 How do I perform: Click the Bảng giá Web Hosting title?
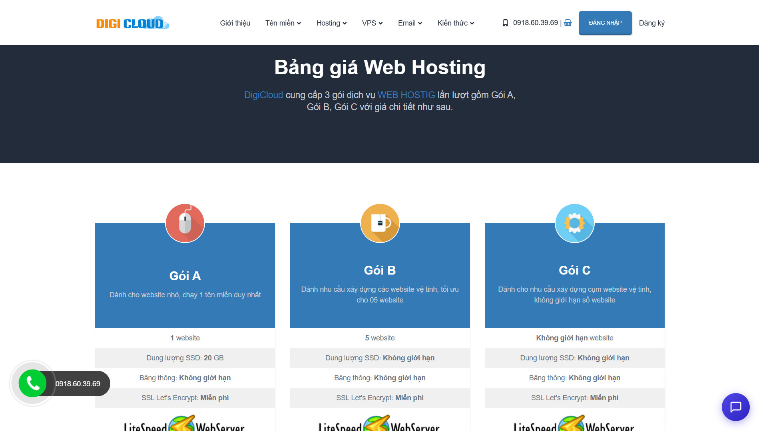pos(380,67)
